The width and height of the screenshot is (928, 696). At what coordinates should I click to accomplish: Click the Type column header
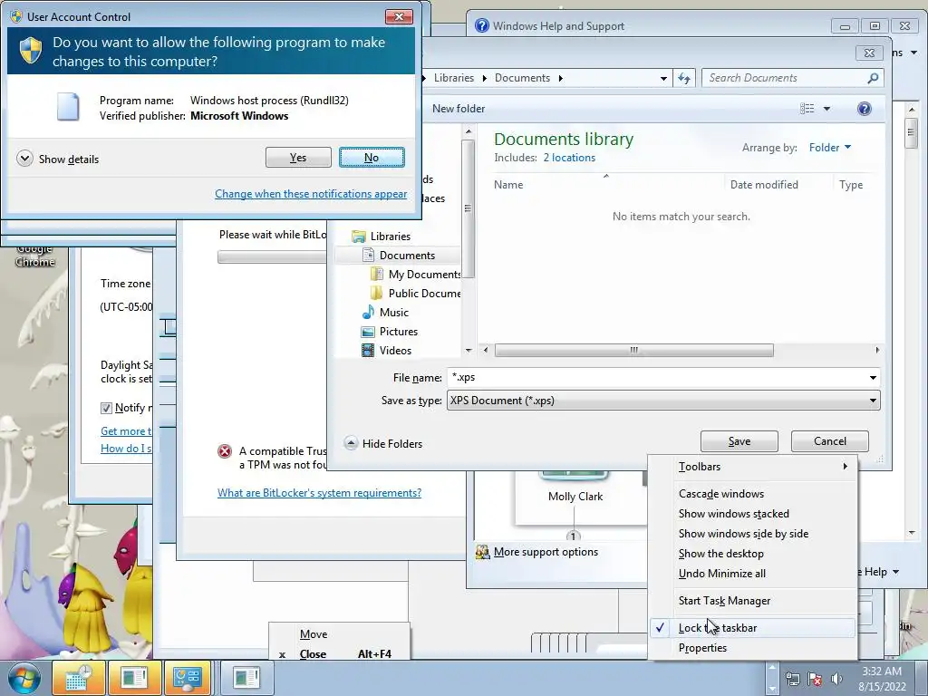click(x=851, y=185)
